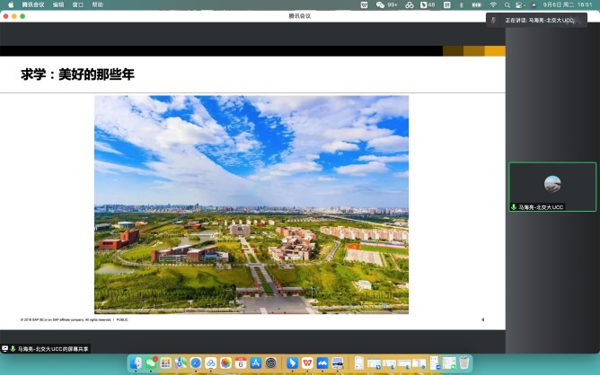Click the Apple logo menu

point(11,4)
